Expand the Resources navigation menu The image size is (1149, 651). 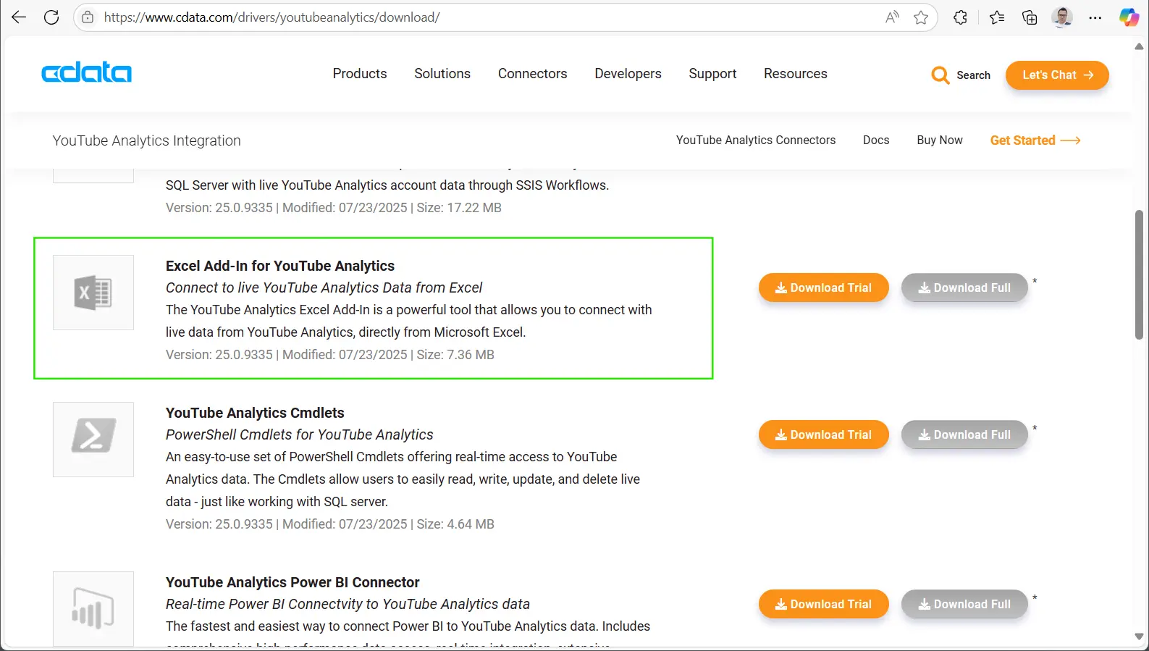point(795,74)
